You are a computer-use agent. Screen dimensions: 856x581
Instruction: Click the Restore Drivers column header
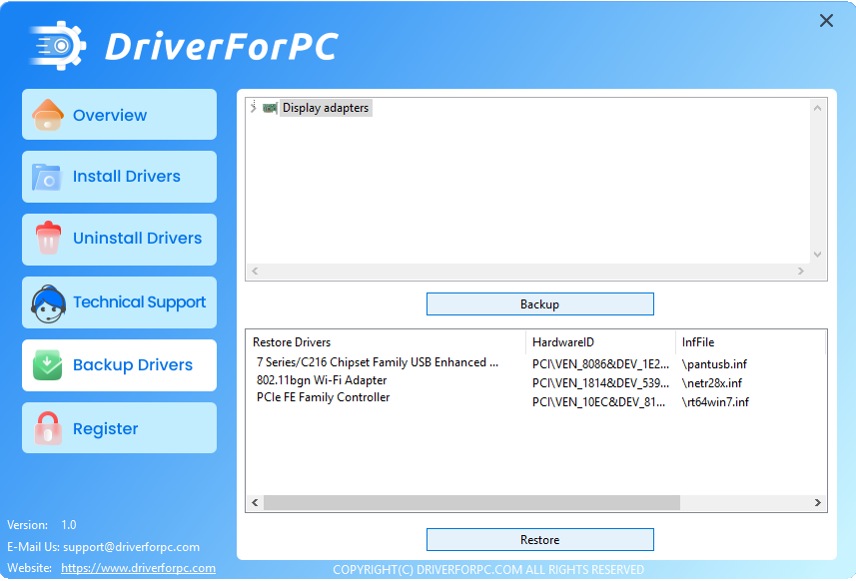[386, 342]
